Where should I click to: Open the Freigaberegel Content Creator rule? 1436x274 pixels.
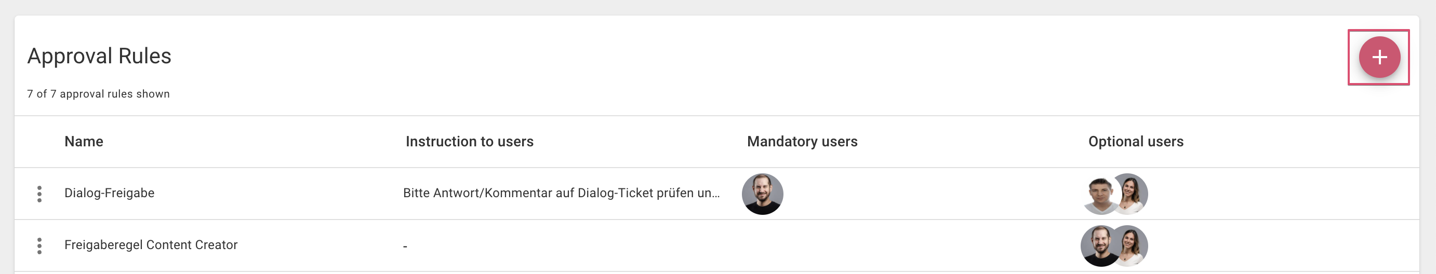[151, 245]
